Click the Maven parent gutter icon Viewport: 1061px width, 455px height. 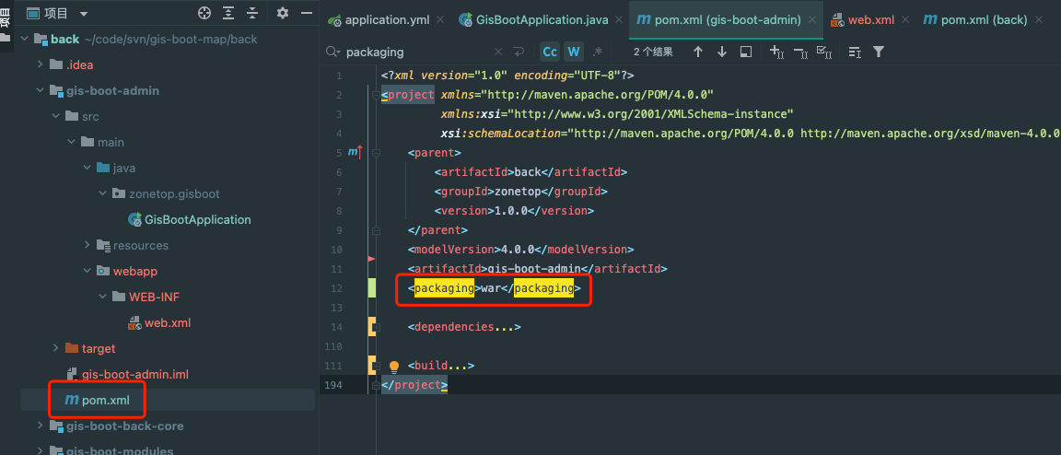(355, 152)
